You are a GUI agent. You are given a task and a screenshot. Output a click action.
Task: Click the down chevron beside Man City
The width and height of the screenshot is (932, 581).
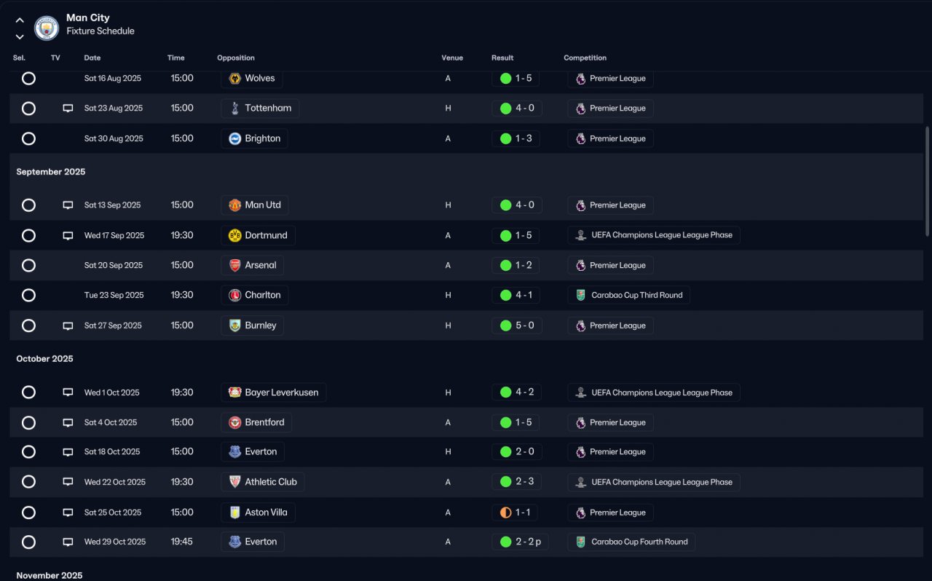tap(20, 36)
